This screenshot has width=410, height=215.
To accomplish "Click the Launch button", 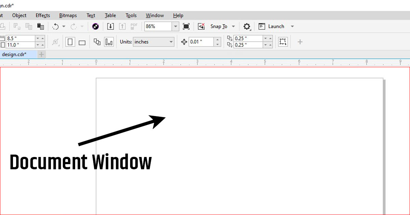I will [x=276, y=26].
